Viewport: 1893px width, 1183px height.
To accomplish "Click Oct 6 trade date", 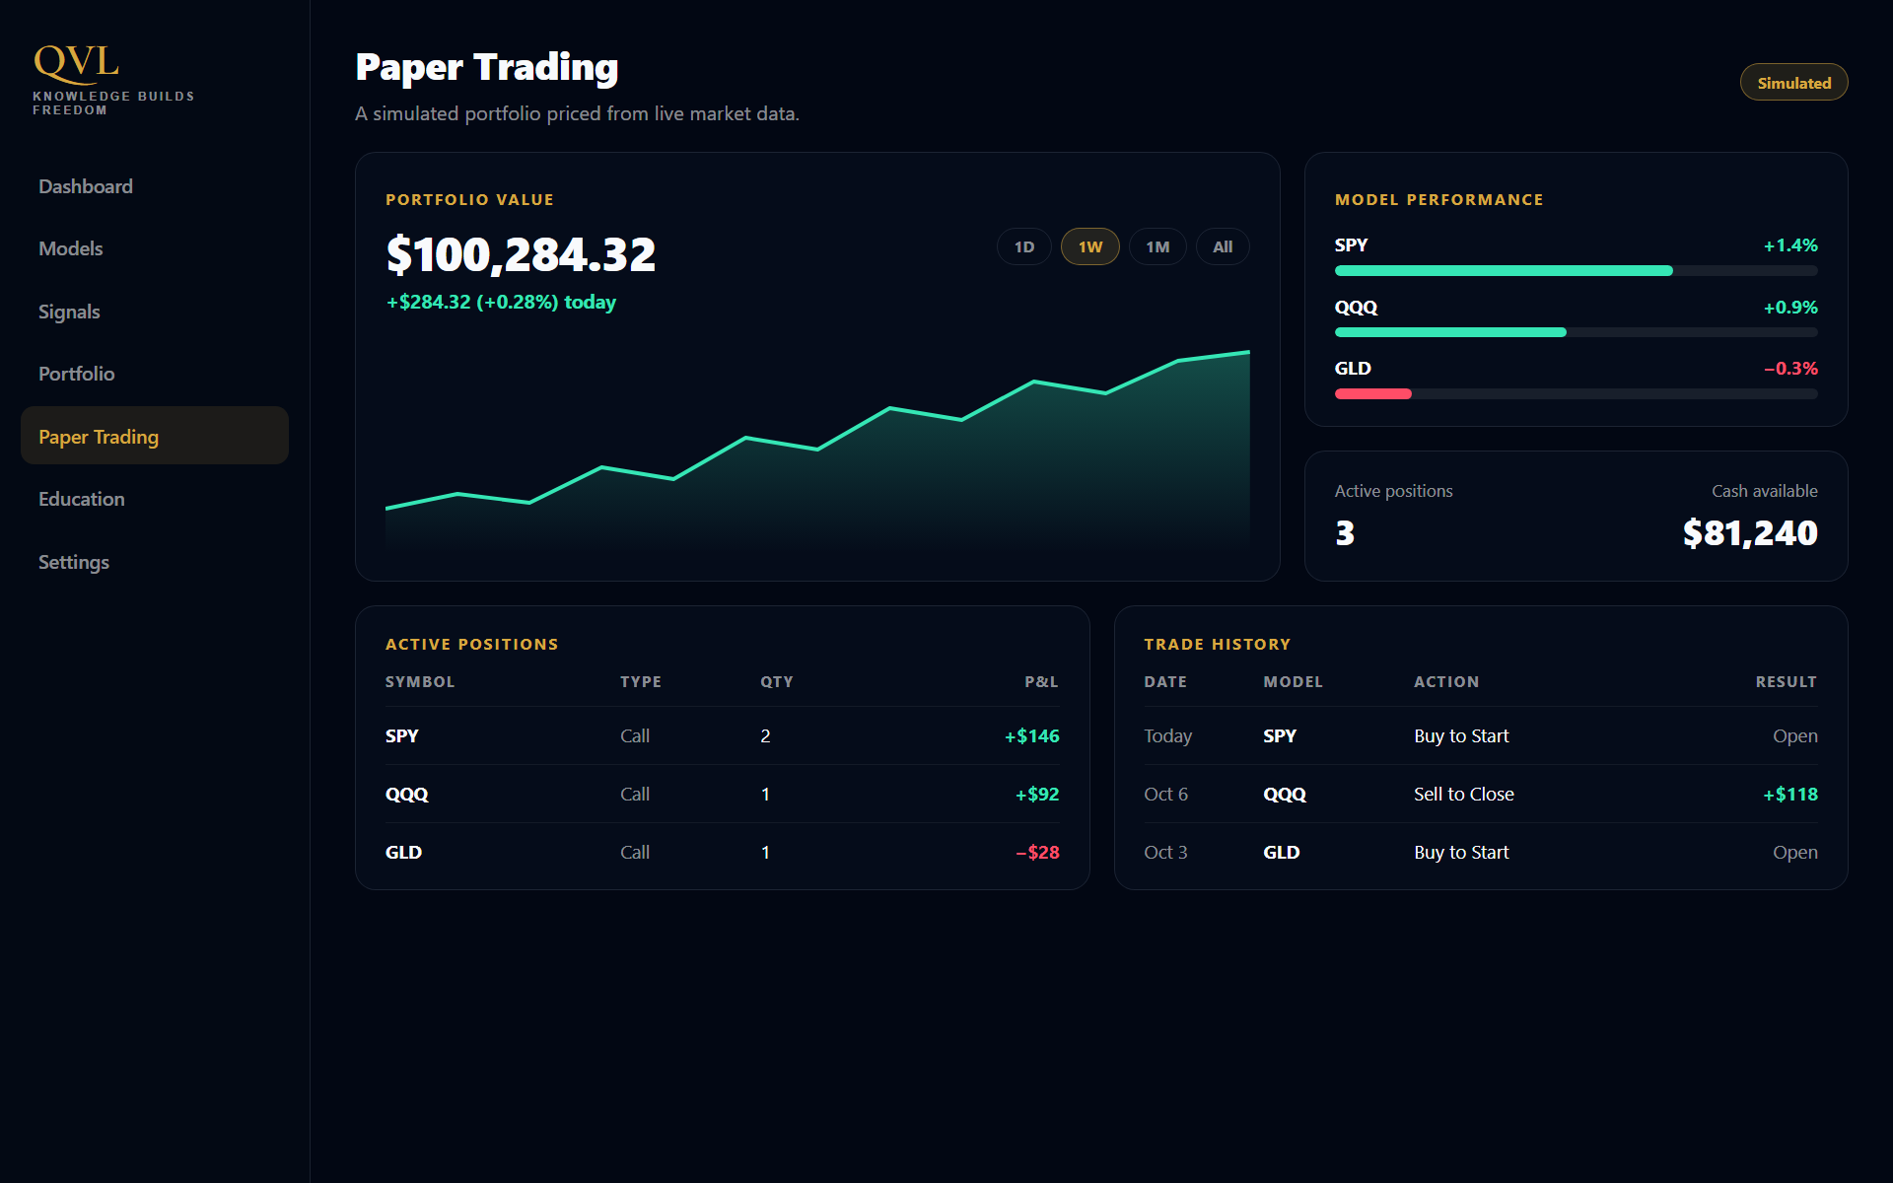I will point(1166,794).
